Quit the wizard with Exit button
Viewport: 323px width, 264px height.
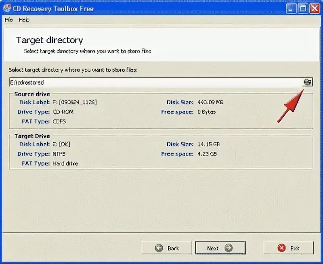tap(289, 248)
